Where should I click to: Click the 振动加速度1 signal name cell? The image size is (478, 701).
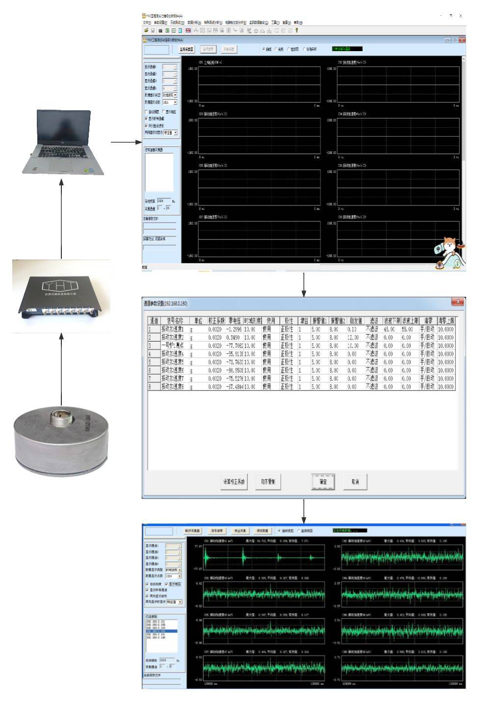click(x=172, y=329)
